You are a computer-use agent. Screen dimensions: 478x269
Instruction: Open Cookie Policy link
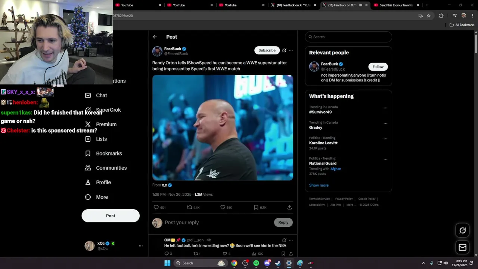pyautogui.click(x=367, y=199)
